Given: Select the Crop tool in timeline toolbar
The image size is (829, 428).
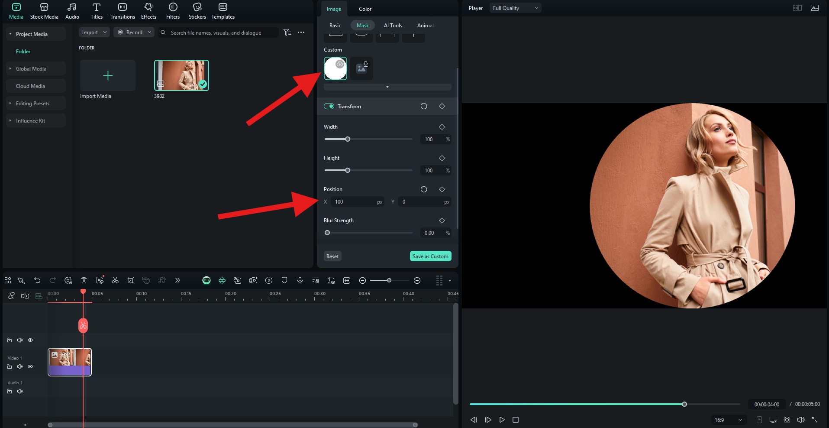Looking at the screenshot, I should click(x=131, y=280).
